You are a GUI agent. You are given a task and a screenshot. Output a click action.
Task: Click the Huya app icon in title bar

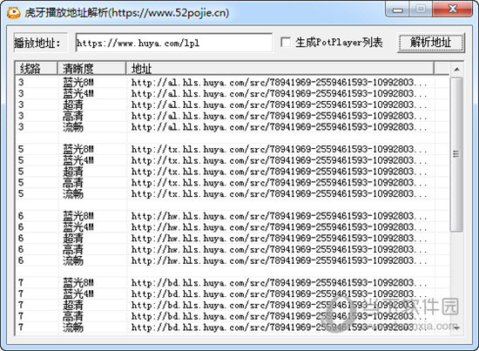point(13,12)
